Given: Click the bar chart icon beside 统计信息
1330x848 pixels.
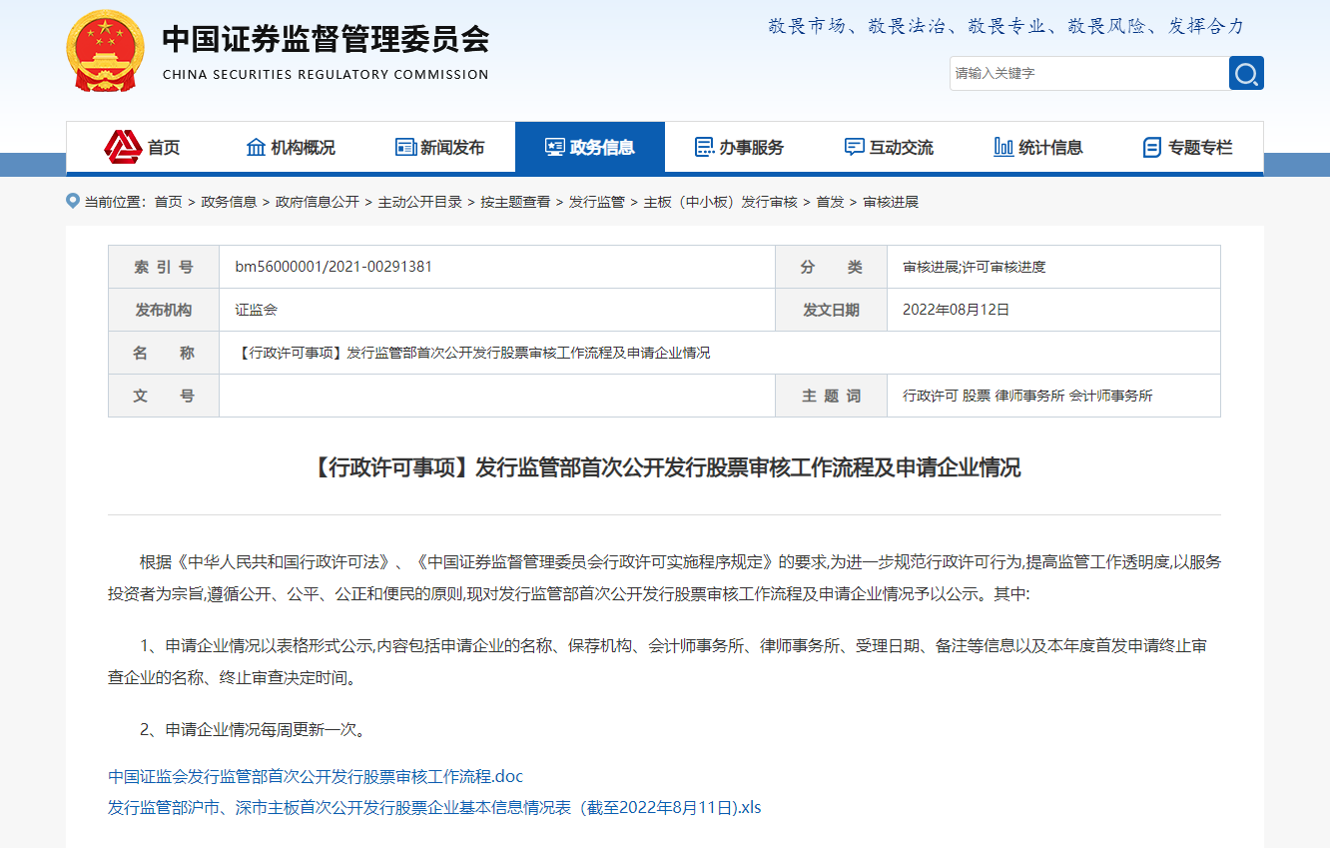Looking at the screenshot, I should coord(1003,147).
